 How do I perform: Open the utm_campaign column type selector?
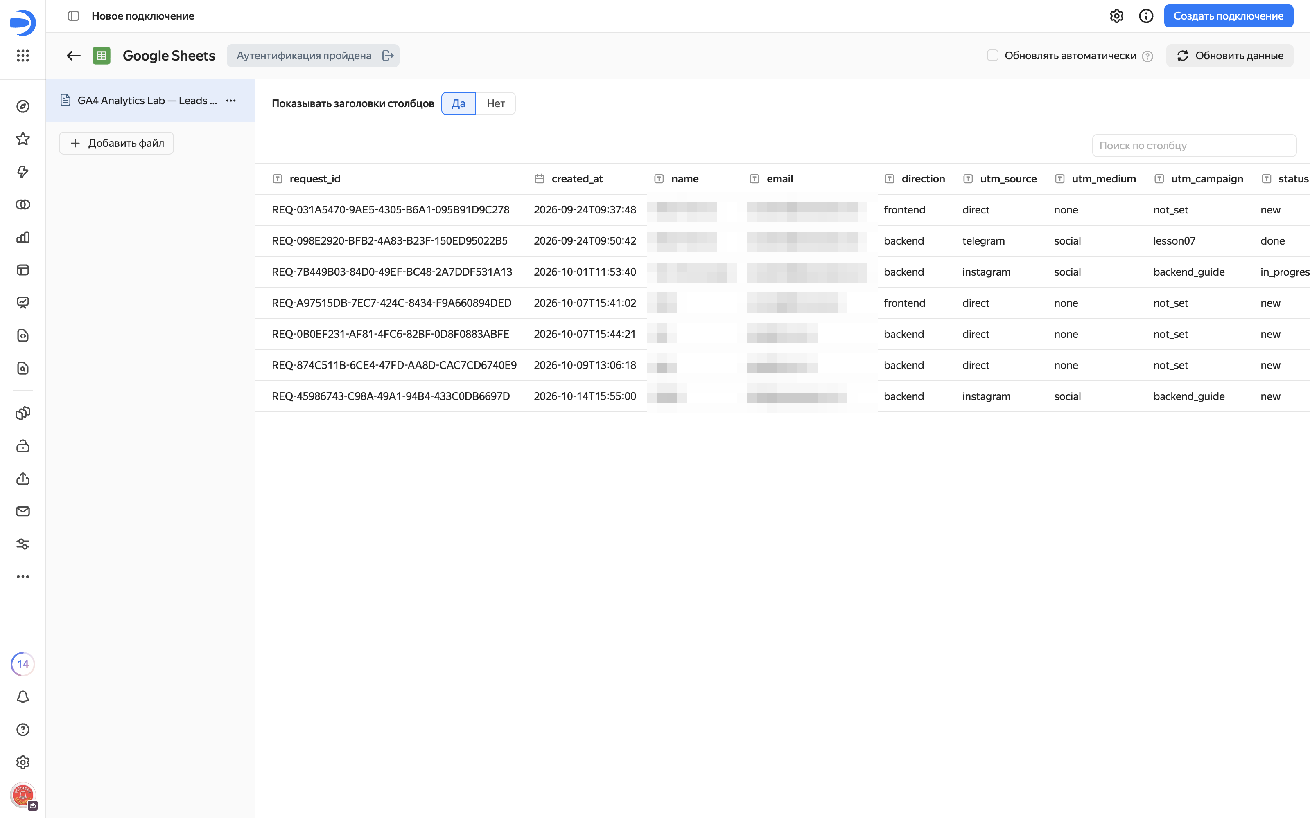pos(1159,179)
